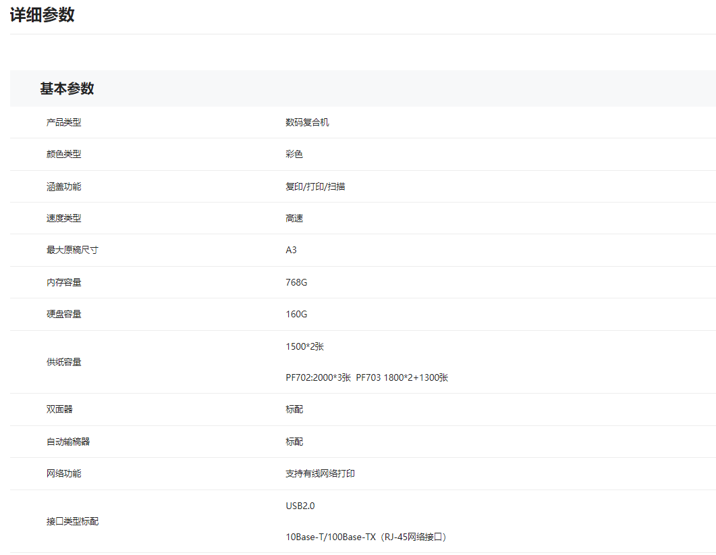Click the PF702/PF703 paper capacity line

click(366, 377)
